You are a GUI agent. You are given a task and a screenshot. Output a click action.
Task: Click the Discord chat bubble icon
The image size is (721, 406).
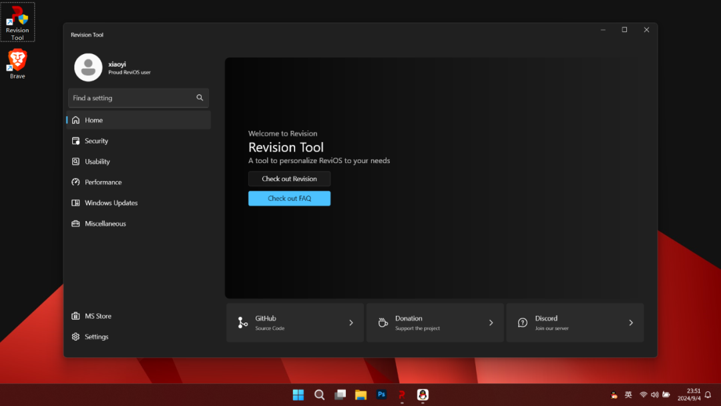tap(523, 323)
